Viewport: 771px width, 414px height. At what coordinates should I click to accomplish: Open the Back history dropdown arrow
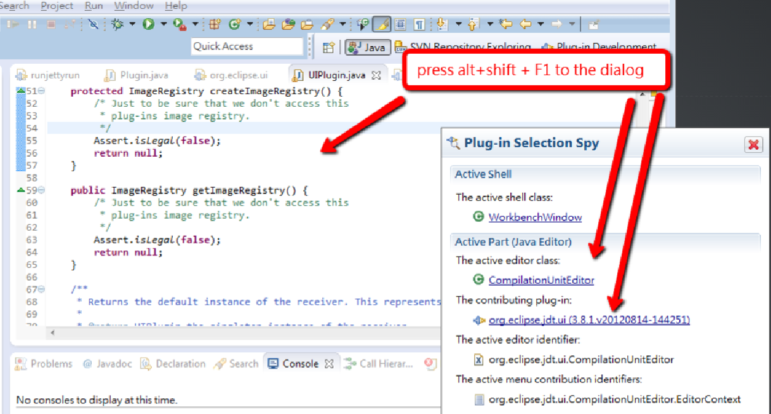(x=540, y=25)
